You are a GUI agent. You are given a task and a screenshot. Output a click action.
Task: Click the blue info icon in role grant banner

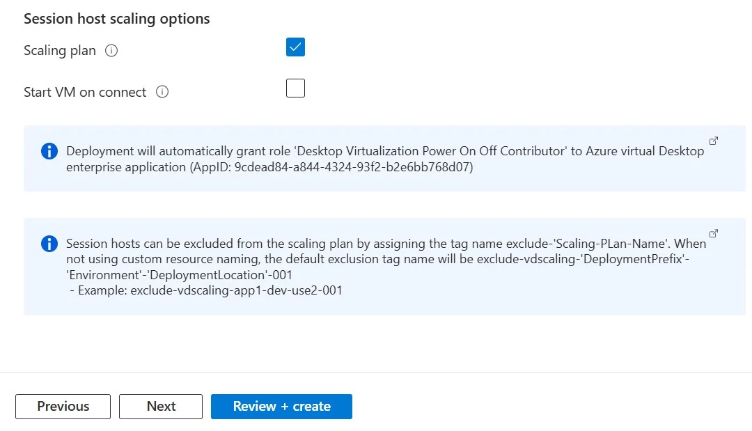[49, 151]
